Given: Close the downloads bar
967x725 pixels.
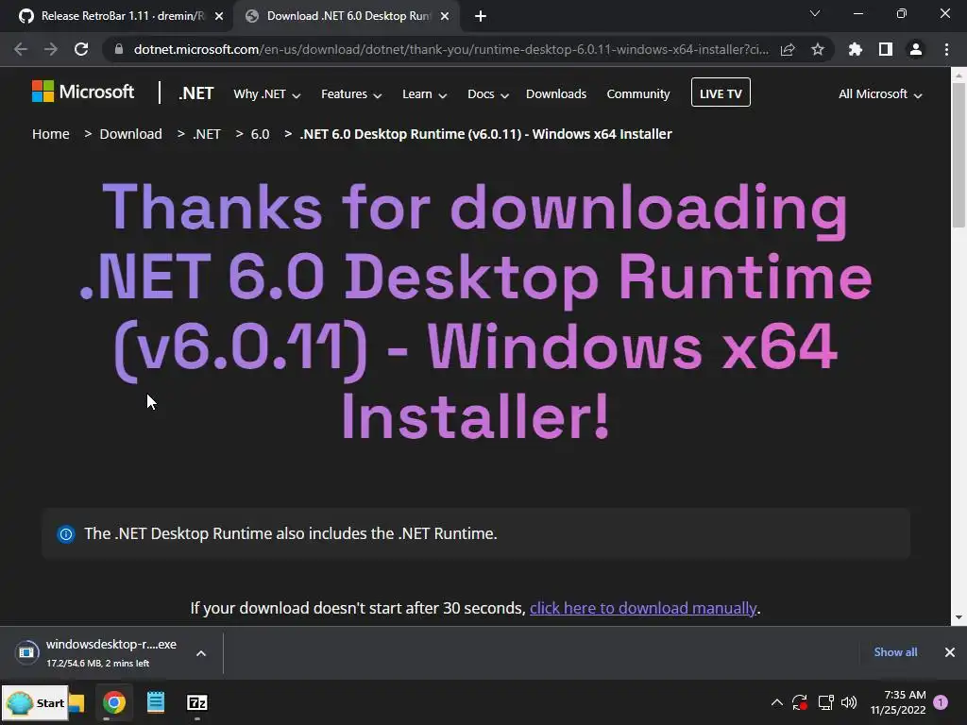Looking at the screenshot, I should coord(950,652).
